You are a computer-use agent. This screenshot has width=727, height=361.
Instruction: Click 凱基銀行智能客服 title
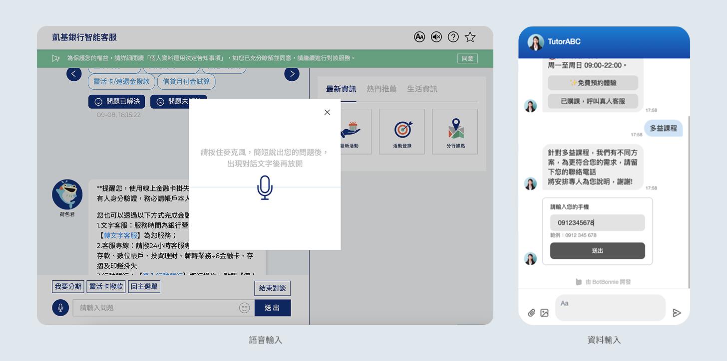(x=84, y=37)
